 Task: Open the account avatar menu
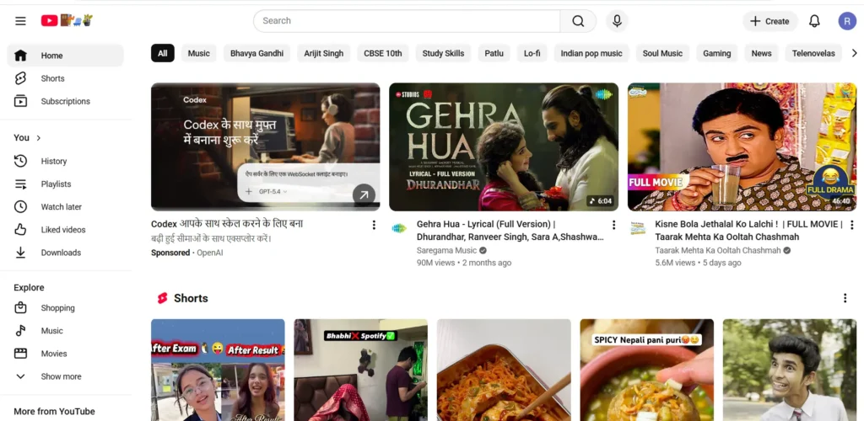pyautogui.click(x=847, y=21)
